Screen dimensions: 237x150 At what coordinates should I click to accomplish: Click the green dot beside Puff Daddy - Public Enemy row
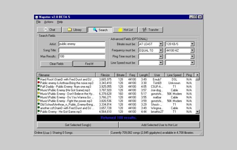tap(39, 86)
